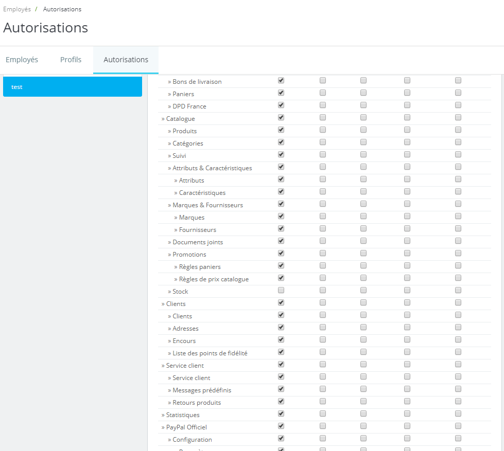504x451 pixels.
Task: Uncheck the checked box in PayPal Officiel row
Action: pos(281,426)
